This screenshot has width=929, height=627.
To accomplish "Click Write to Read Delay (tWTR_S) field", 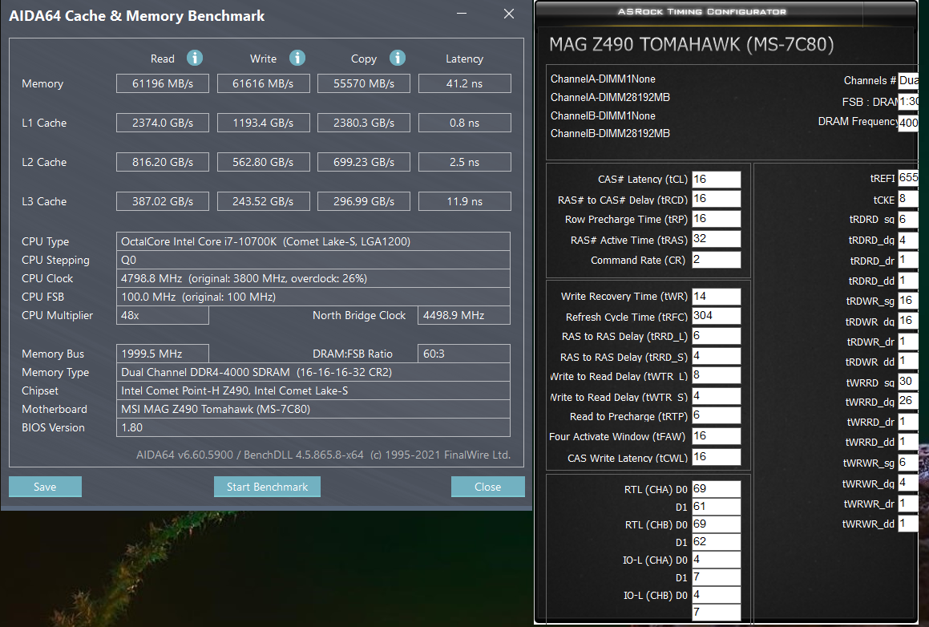I will point(717,396).
